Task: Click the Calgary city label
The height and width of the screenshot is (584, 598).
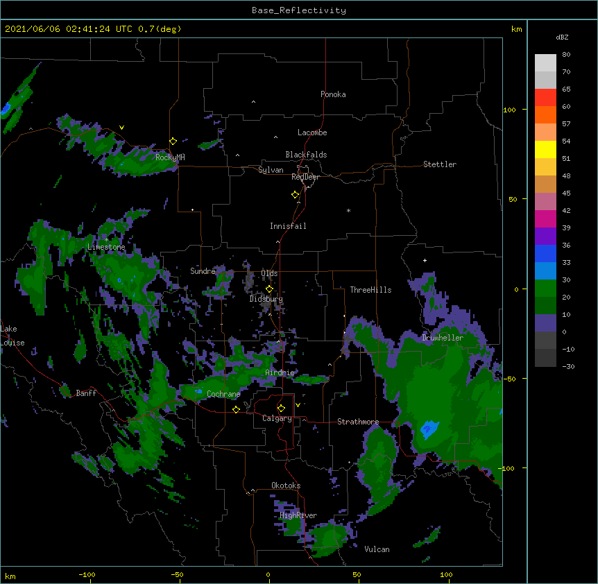Action: (x=277, y=418)
